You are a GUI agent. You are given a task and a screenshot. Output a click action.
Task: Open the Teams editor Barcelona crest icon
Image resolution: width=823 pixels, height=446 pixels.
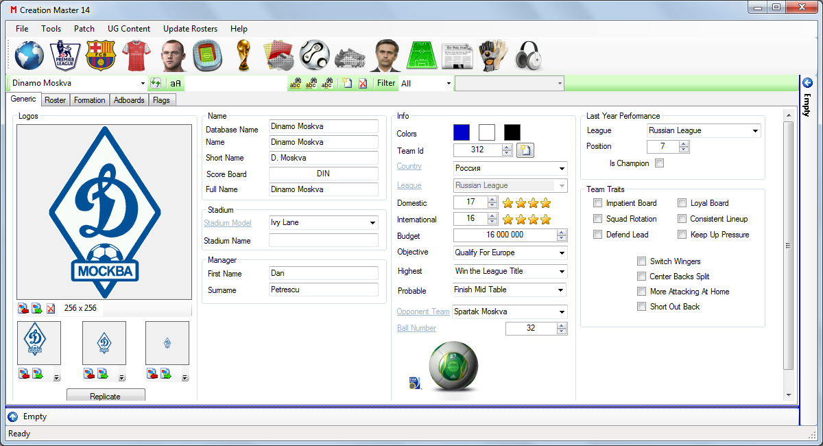coord(101,54)
